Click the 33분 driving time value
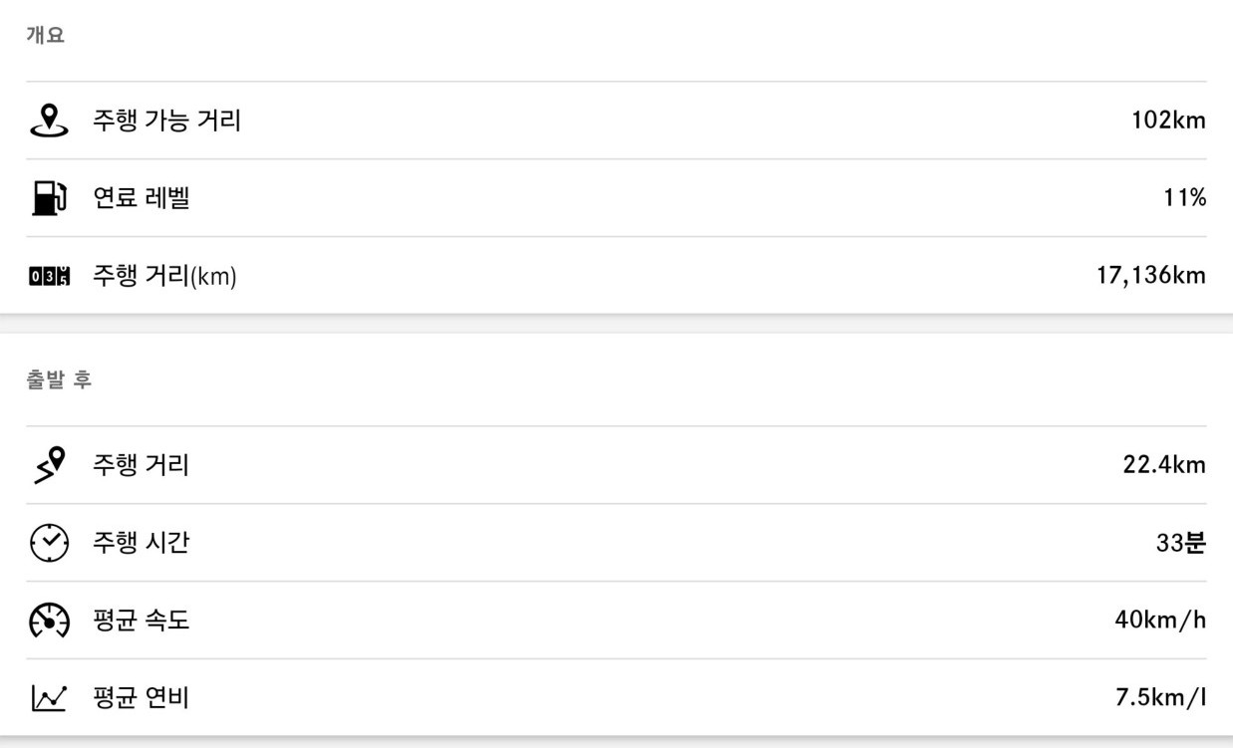The image size is (1233, 748). tap(1181, 543)
